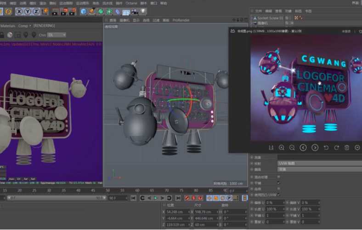Select the Socket Screw object in object manager
Image resolution: width=362 pixels, height=230 pixels.
tap(270, 18)
